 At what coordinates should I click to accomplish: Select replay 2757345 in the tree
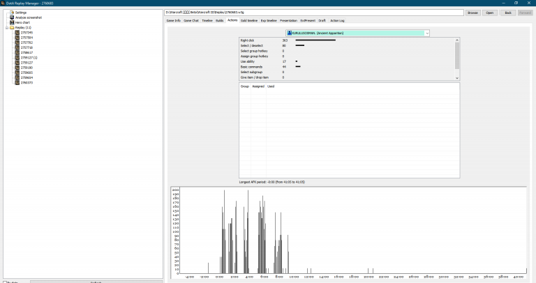click(27, 32)
